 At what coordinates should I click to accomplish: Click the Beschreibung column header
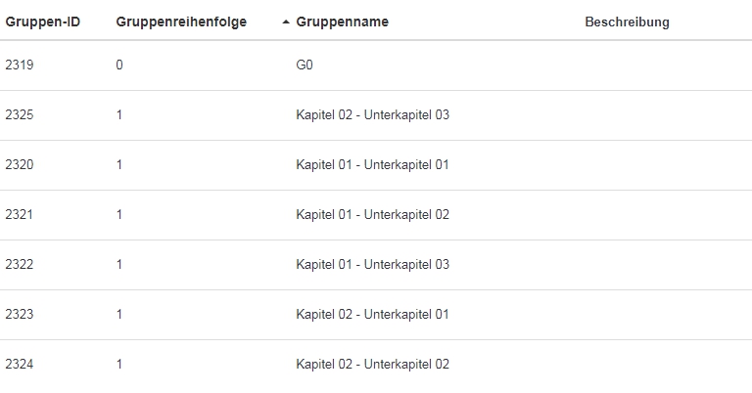pos(627,22)
